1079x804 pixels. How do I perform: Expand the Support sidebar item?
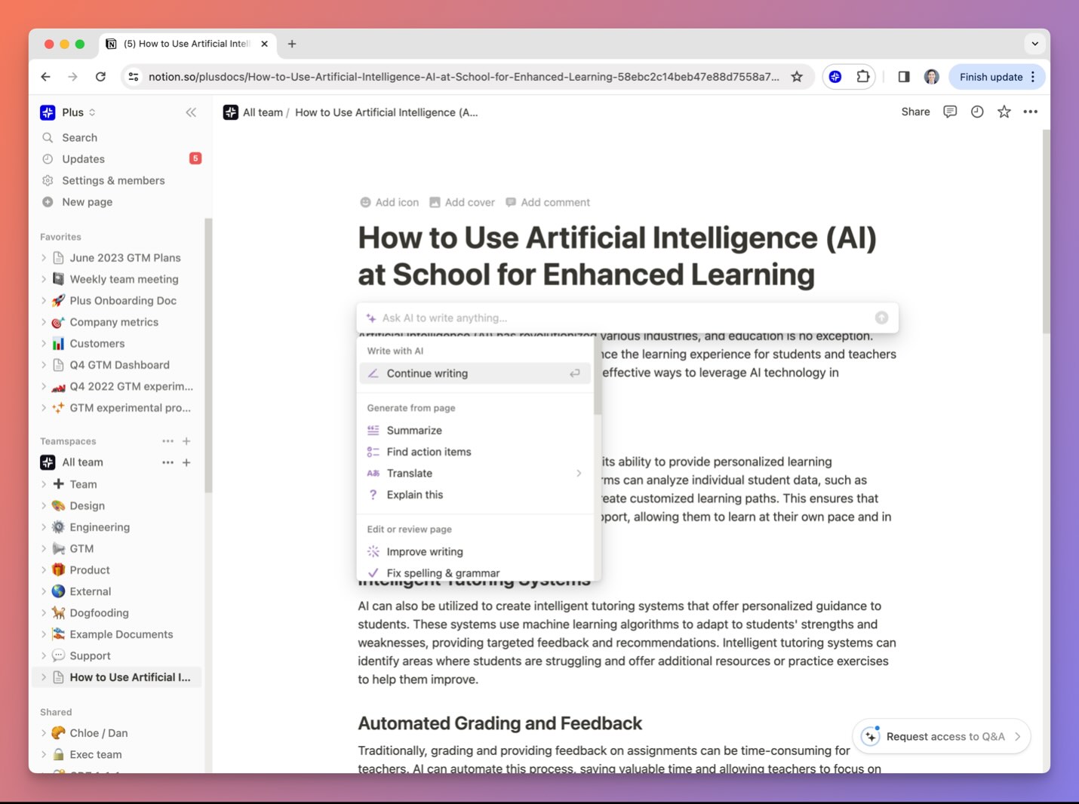[44, 656]
